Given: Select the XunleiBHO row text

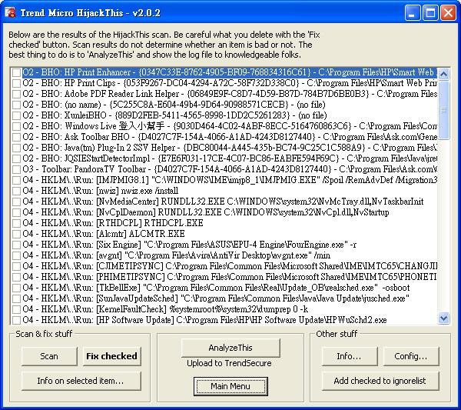Looking at the screenshot, I should point(174,115).
